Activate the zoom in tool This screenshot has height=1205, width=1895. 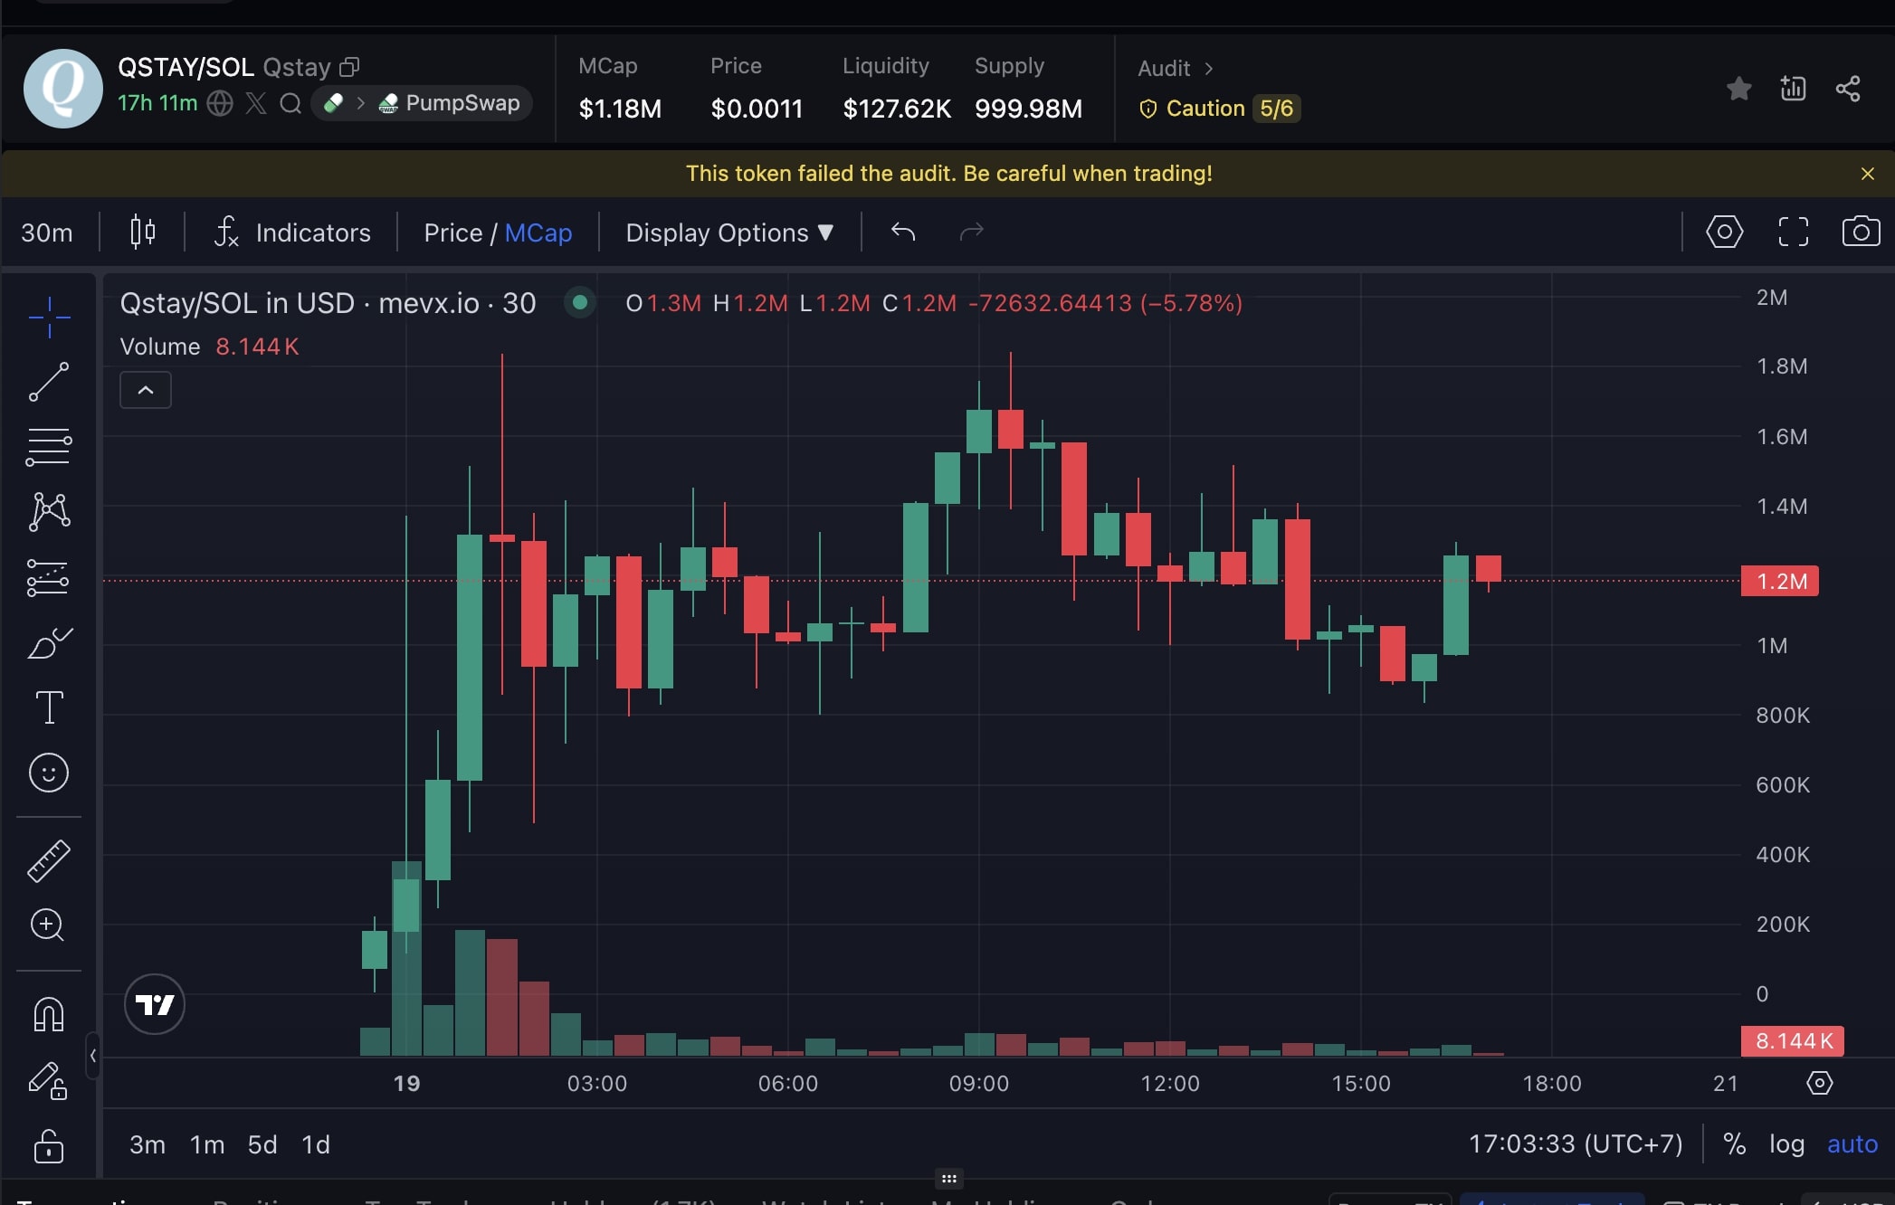(49, 925)
